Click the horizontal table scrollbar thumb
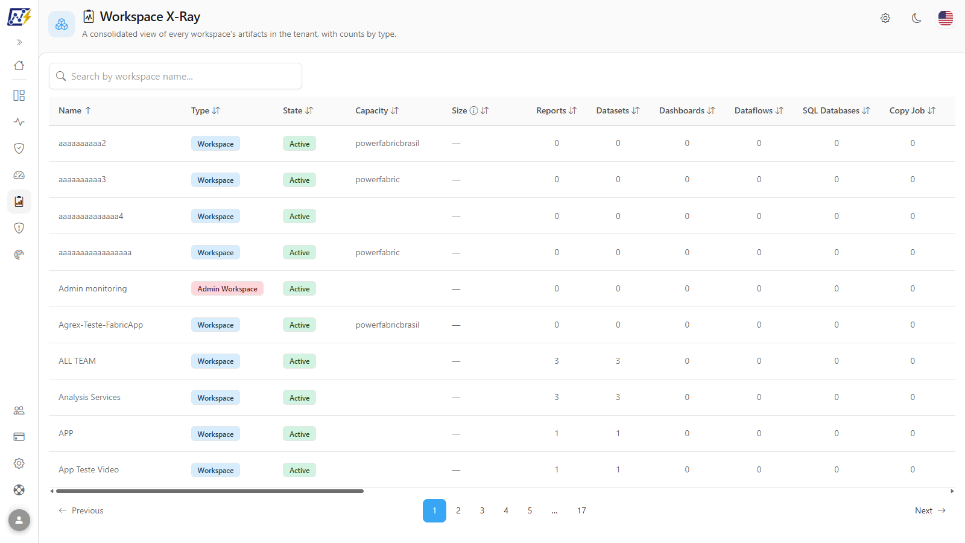The height and width of the screenshot is (543, 965). [210, 491]
